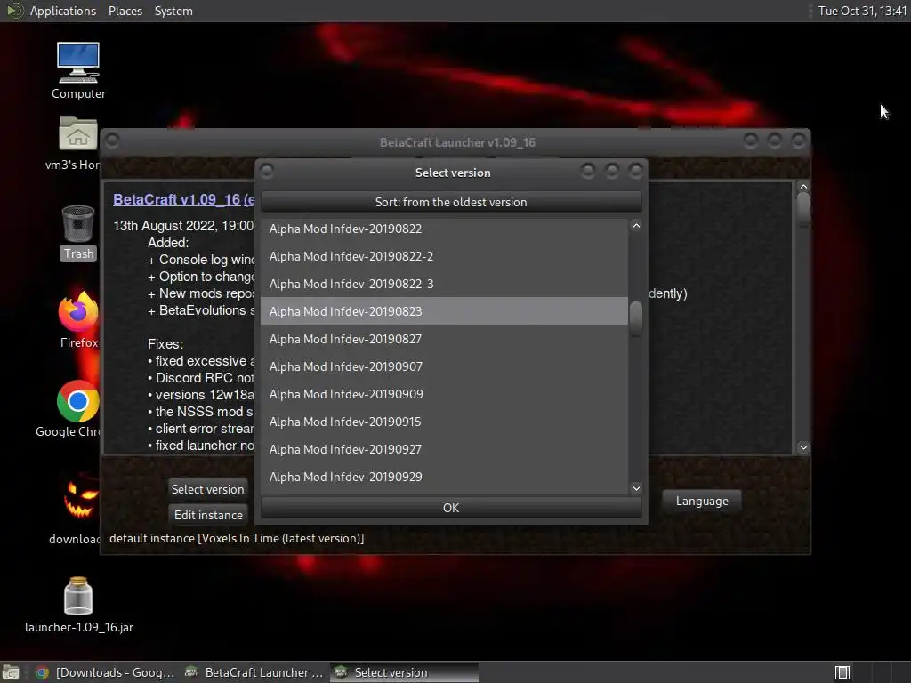Click the Language button

[702, 502]
